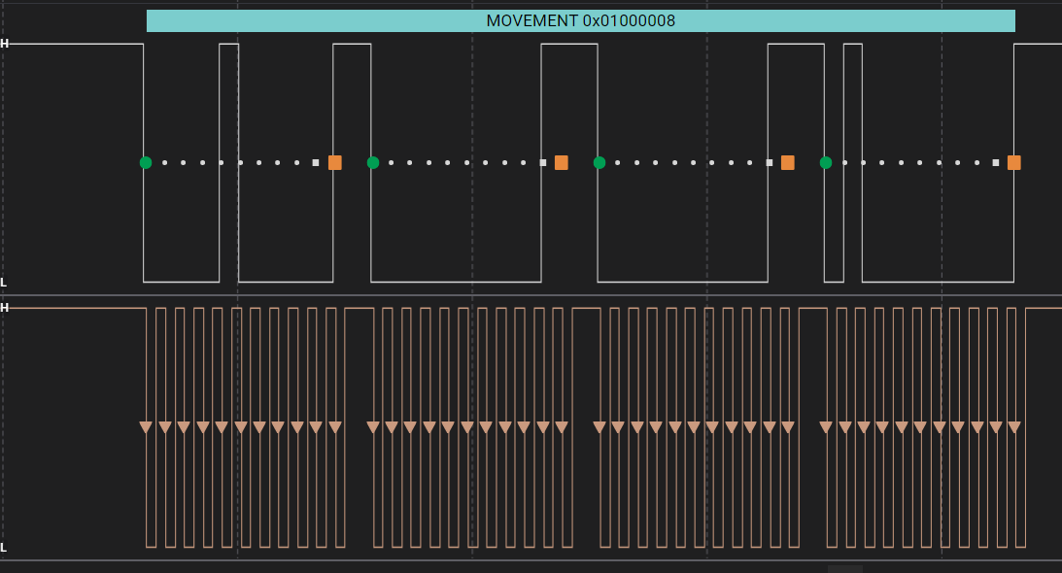Click the H level label of the lower clock channel
Image resolution: width=1062 pixels, height=573 pixels.
pos(4,308)
